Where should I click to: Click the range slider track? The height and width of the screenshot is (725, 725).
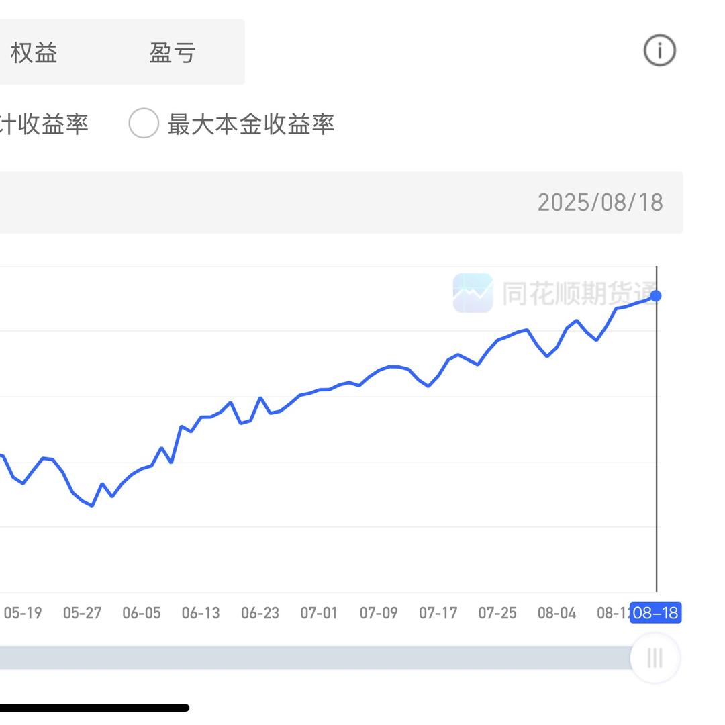316,657
